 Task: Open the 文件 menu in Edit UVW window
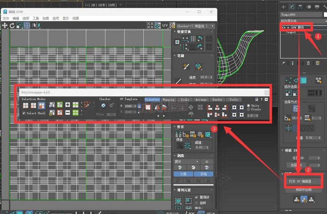click(x=6, y=18)
